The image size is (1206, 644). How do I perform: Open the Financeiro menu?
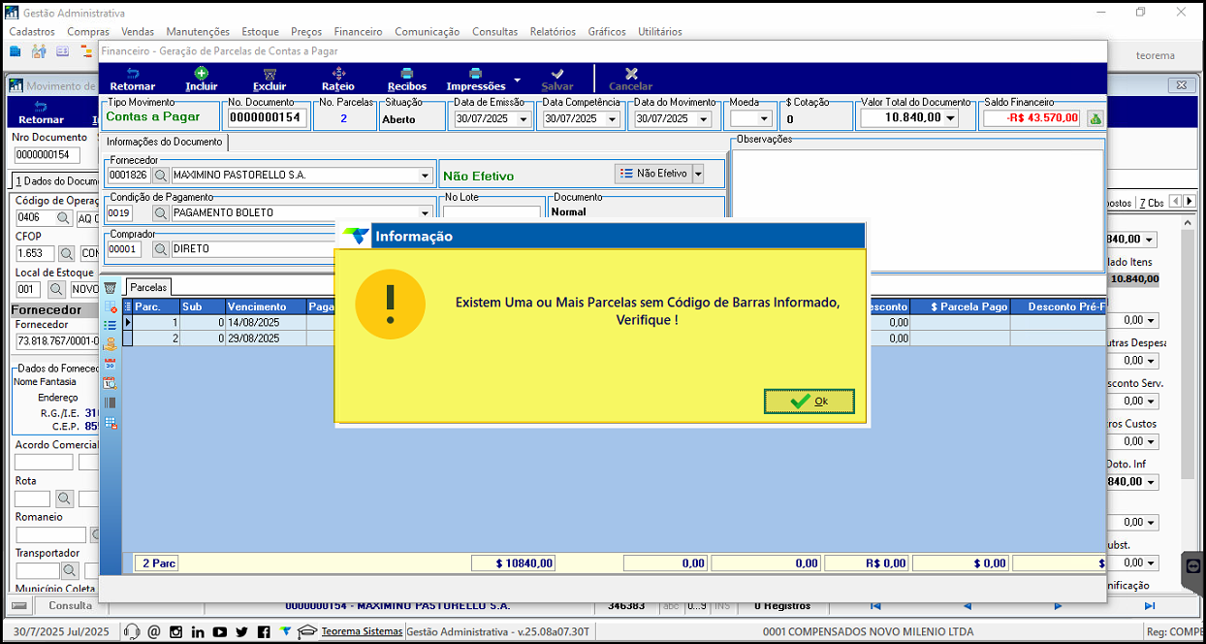tap(359, 32)
